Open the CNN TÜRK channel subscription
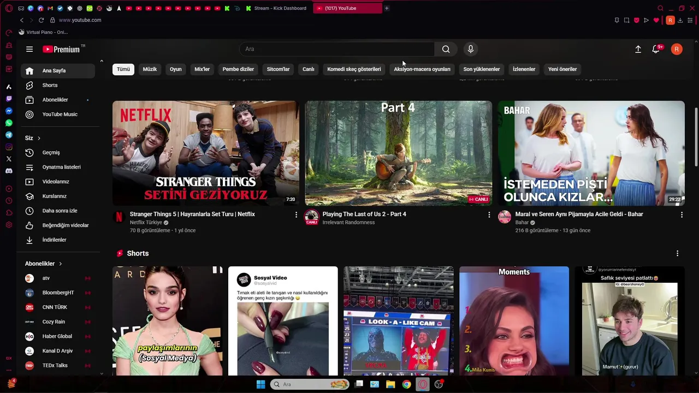The width and height of the screenshot is (699, 393). click(x=58, y=307)
